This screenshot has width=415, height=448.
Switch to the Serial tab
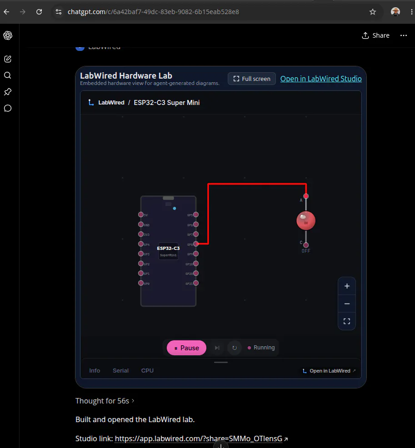120,371
